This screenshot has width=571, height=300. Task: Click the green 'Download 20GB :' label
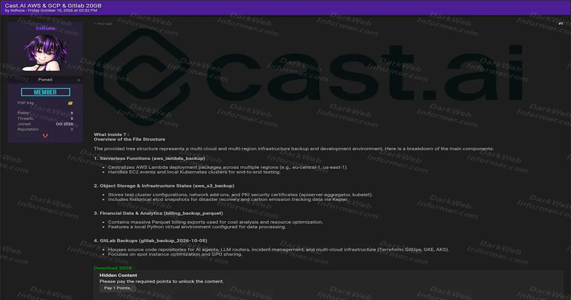114,269
